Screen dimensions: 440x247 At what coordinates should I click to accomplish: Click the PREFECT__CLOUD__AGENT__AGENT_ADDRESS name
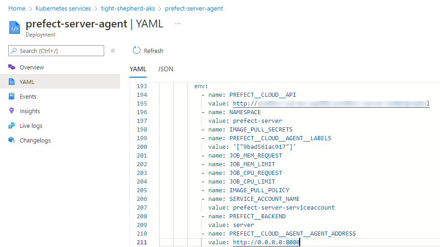292,234
